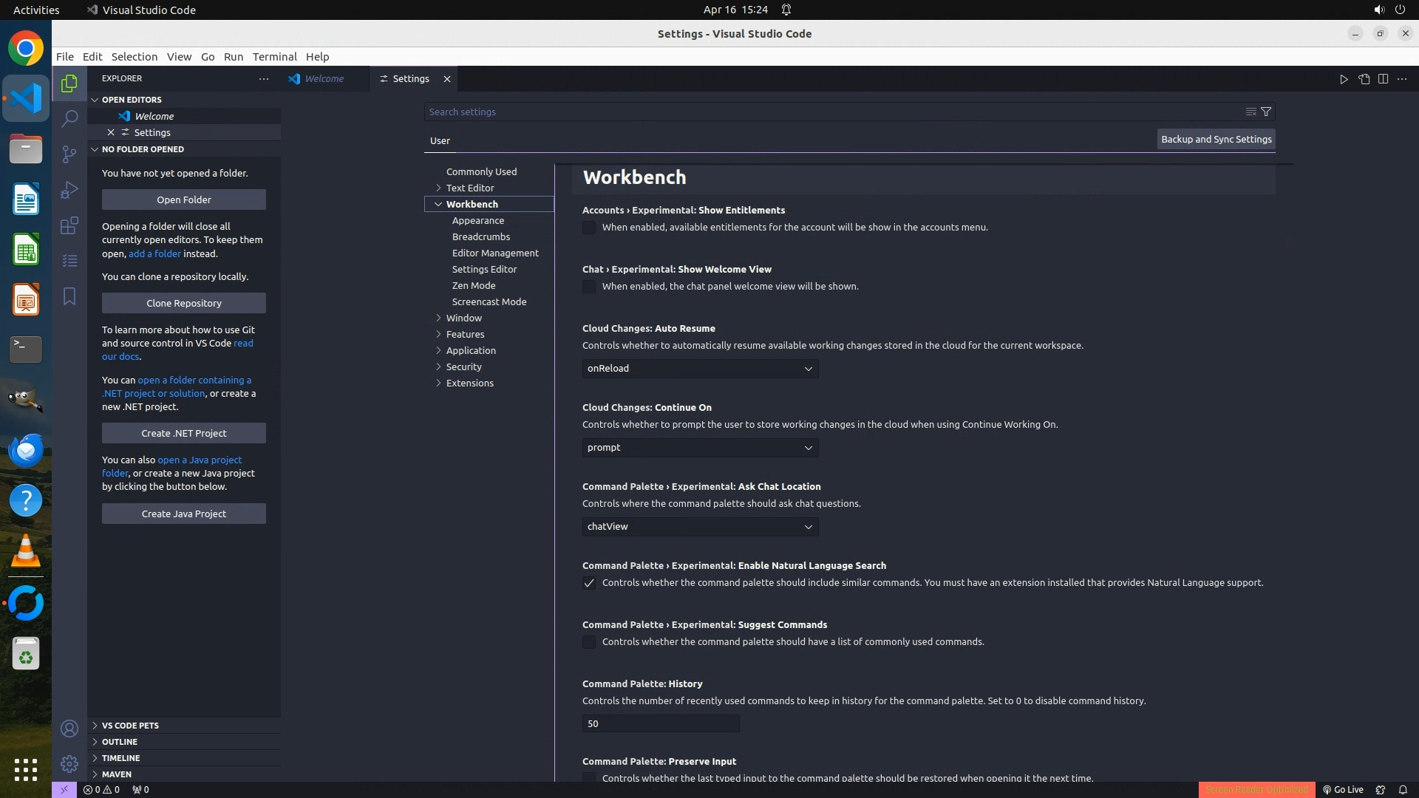
Task: Click the filter settings funnel icon
Action: pos(1266,112)
